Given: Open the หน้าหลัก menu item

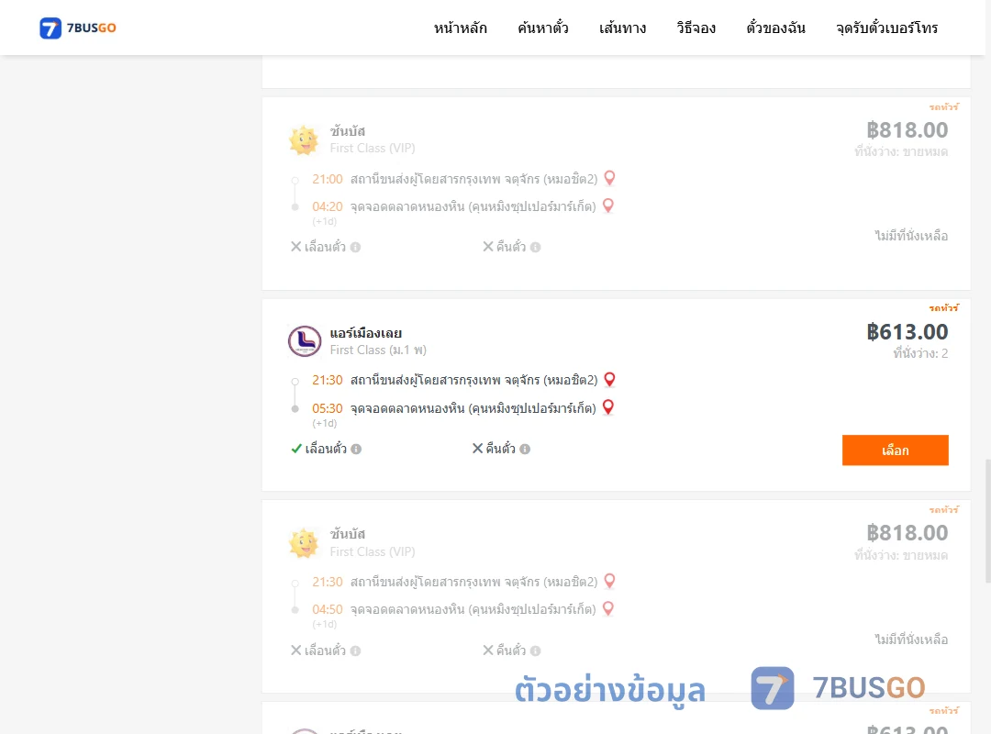Looking at the screenshot, I should pyautogui.click(x=460, y=28).
